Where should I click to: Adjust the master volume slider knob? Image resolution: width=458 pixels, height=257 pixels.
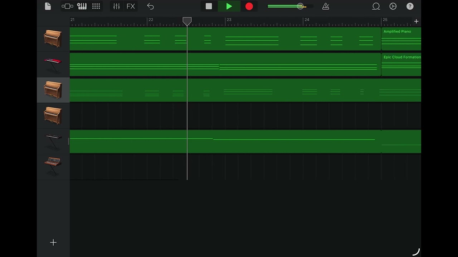click(x=301, y=6)
